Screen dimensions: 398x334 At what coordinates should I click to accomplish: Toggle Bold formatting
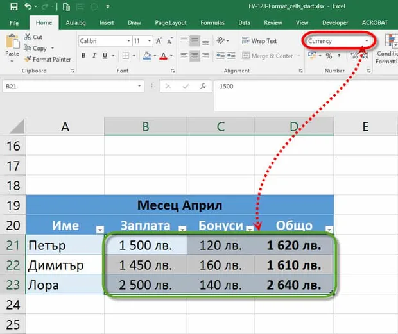[x=83, y=56]
